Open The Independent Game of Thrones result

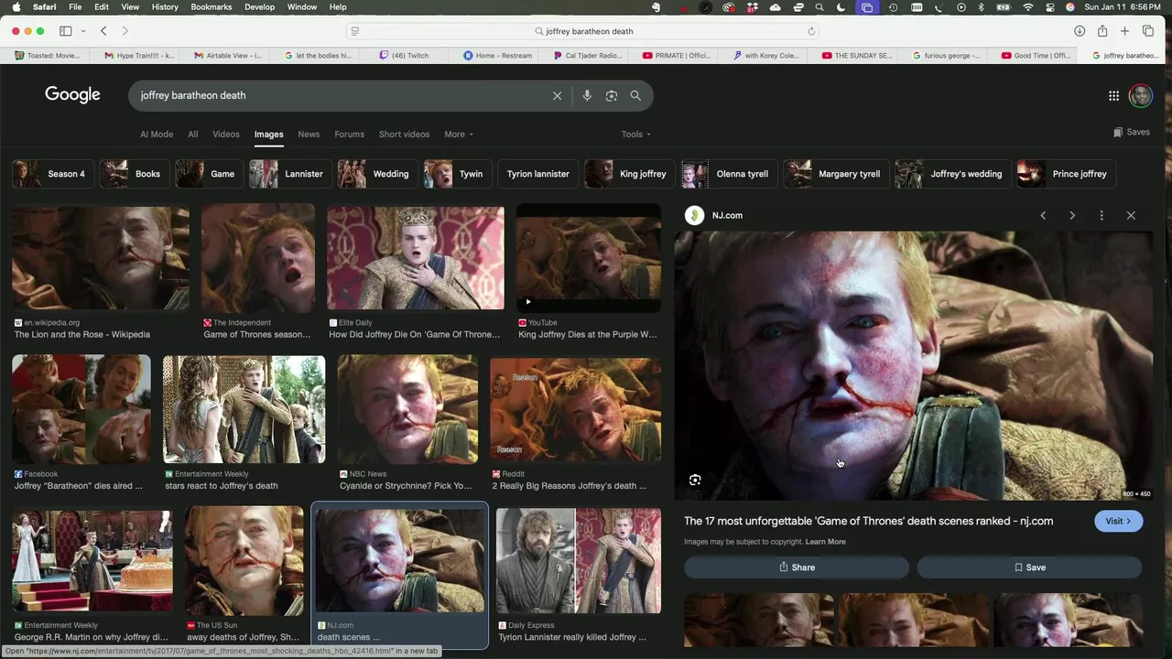click(x=258, y=274)
